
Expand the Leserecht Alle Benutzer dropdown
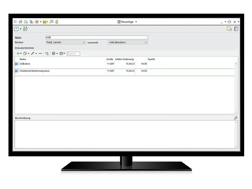click(128, 43)
